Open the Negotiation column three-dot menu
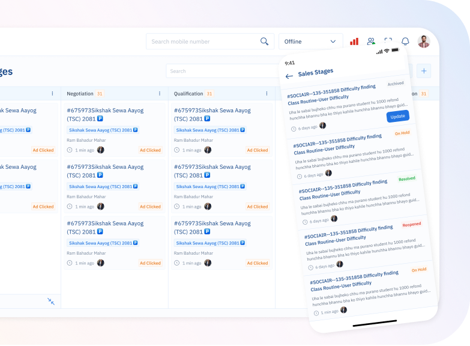 (x=160, y=94)
